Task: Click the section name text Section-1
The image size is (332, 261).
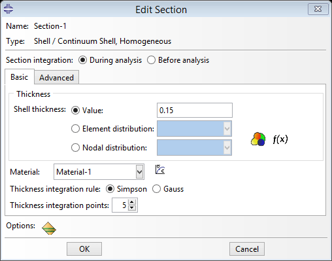Action: (x=50, y=26)
